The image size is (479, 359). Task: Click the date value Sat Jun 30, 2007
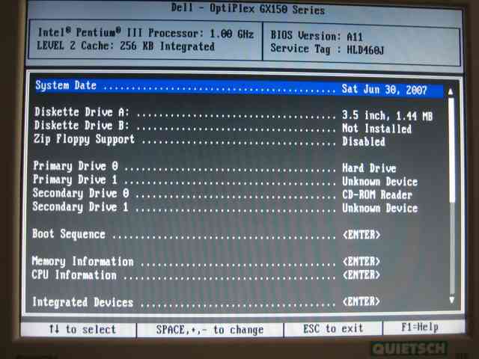pyautogui.click(x=384, y=90)
